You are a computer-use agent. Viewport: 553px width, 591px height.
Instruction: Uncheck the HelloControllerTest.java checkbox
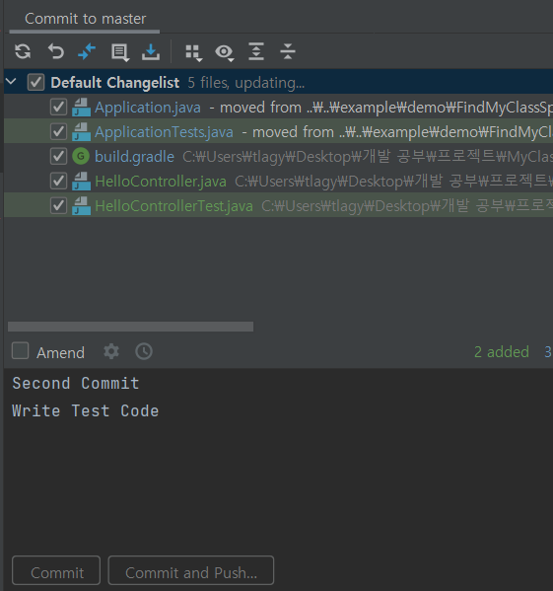coord(58,206)
